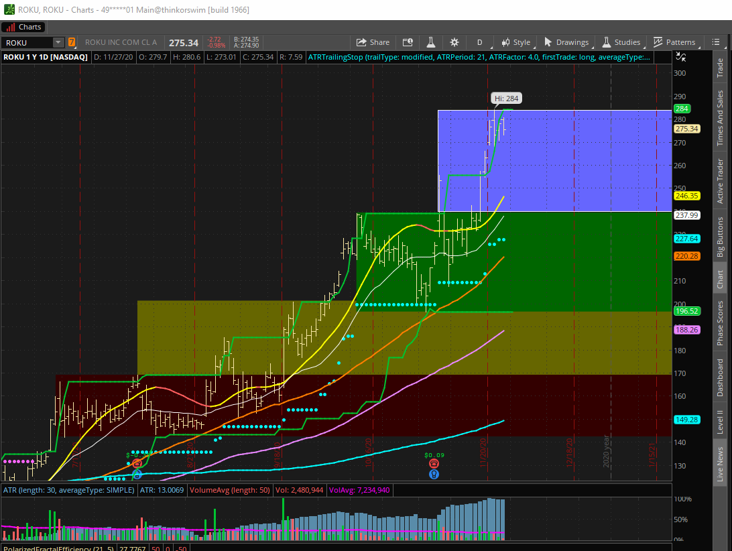Image resolution: width=732 pixels, height=551 pixels.
Task: Click the Share button
Action: click(x=373, y=42)
